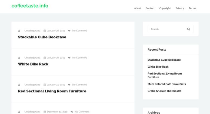Open the About menu item
Image resolution: width=210 pixels, height=114 pixels.
coord(137,8)
